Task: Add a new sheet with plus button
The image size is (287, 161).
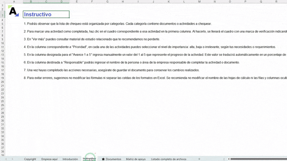Action: click(x=199, y=159)
